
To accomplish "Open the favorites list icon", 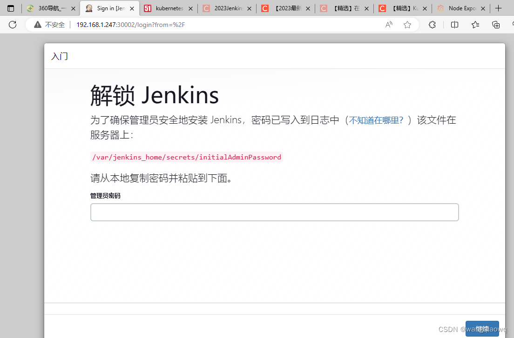I will tap(475, 25).
